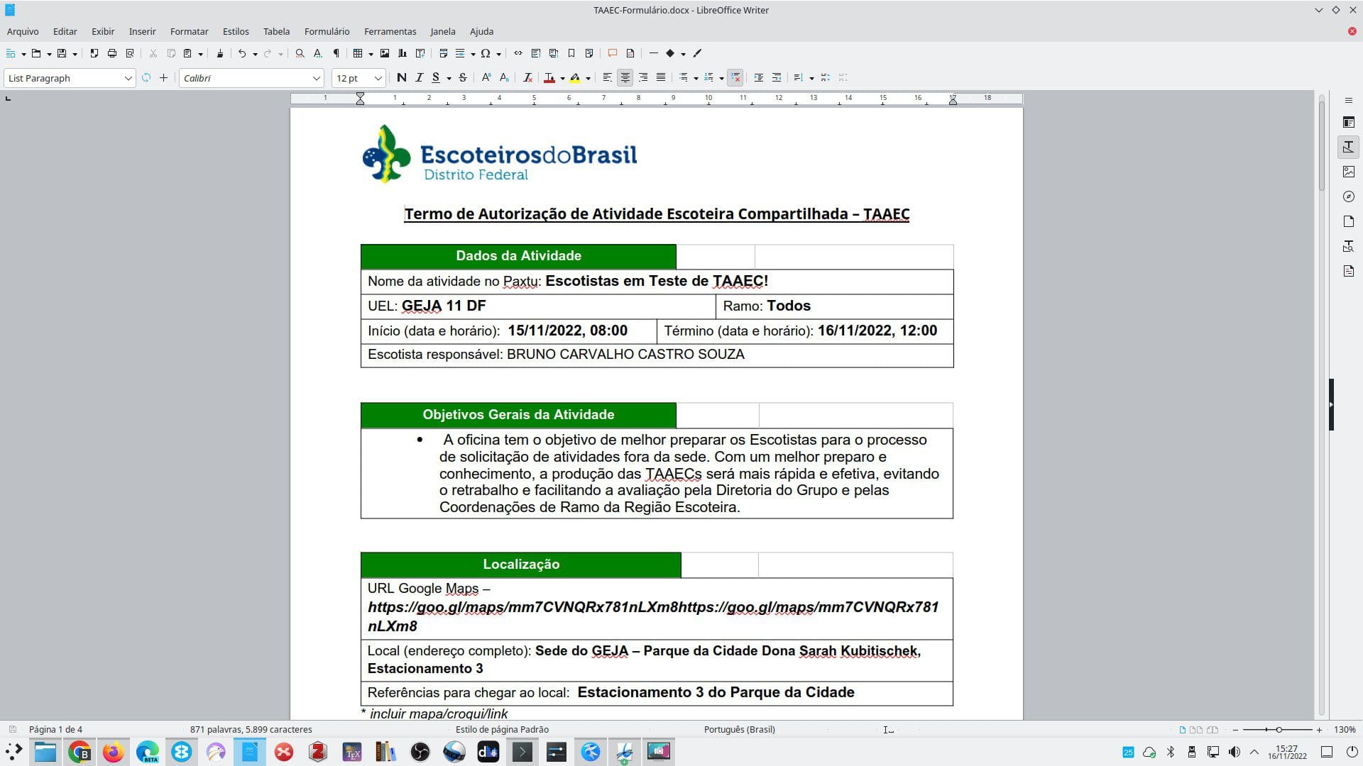Toggle italic formatting
Screen dimensions: 1363x766
pyautogui.click(x=419, y=78)
